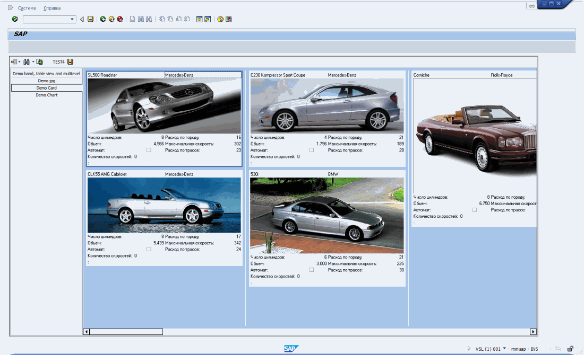Image resolution: width=584 pixels, height=355 pixels.
Task: Click the minisap server name in status bar
Action: coord(519,349)
